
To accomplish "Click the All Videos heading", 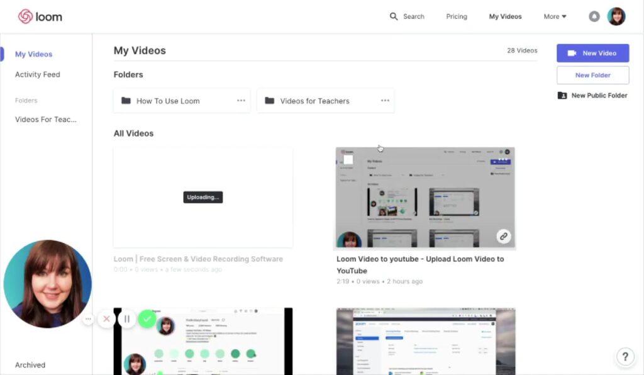I will click(133, 133).
